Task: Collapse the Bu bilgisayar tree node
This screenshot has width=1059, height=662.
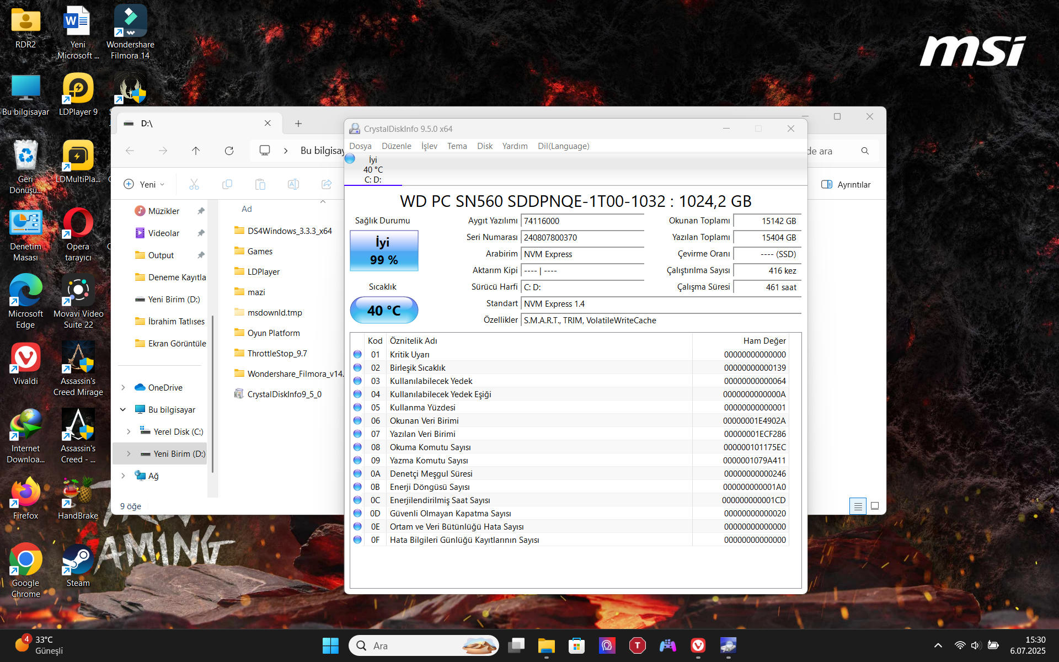Action: click(123, 409)
